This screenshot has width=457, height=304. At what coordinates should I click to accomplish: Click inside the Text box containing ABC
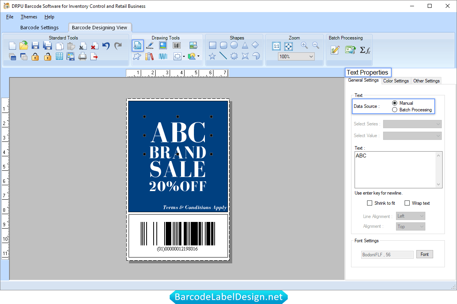point(395,170)
